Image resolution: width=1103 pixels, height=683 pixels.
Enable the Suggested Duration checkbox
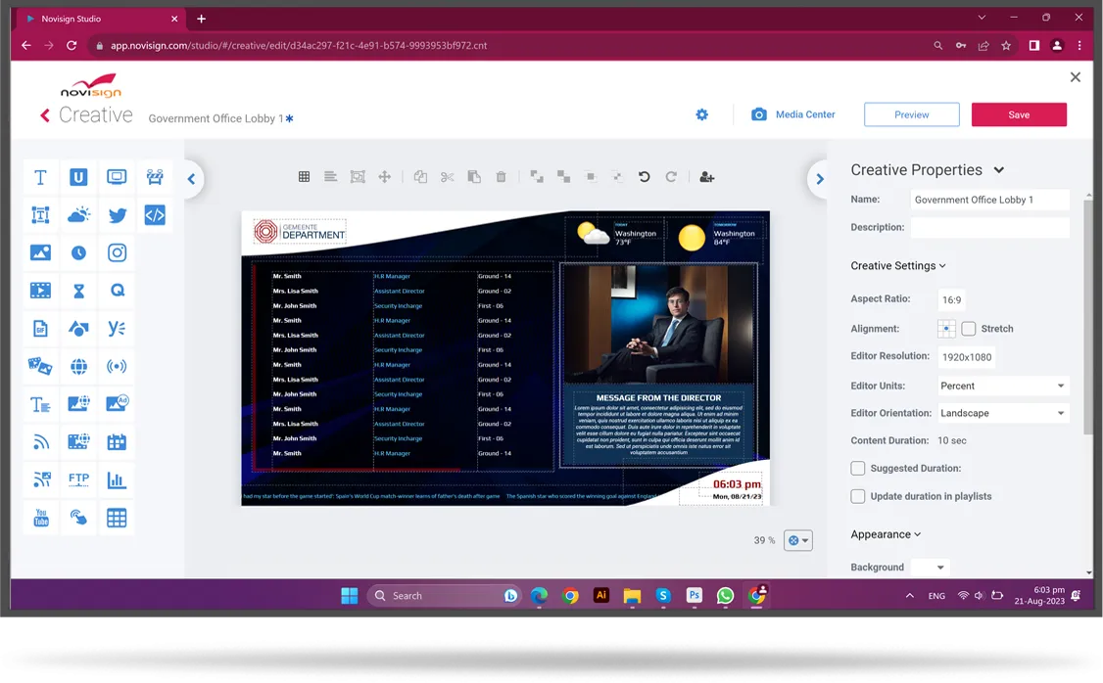(857, 468)
